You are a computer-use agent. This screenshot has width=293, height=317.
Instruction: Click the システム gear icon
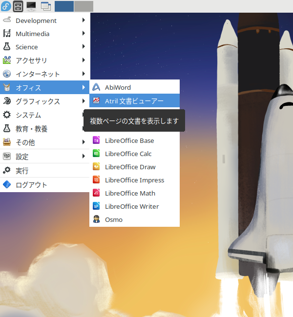tap(7, 115)
